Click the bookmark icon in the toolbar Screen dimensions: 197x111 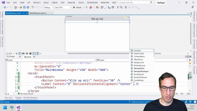(x=126, y=7)
